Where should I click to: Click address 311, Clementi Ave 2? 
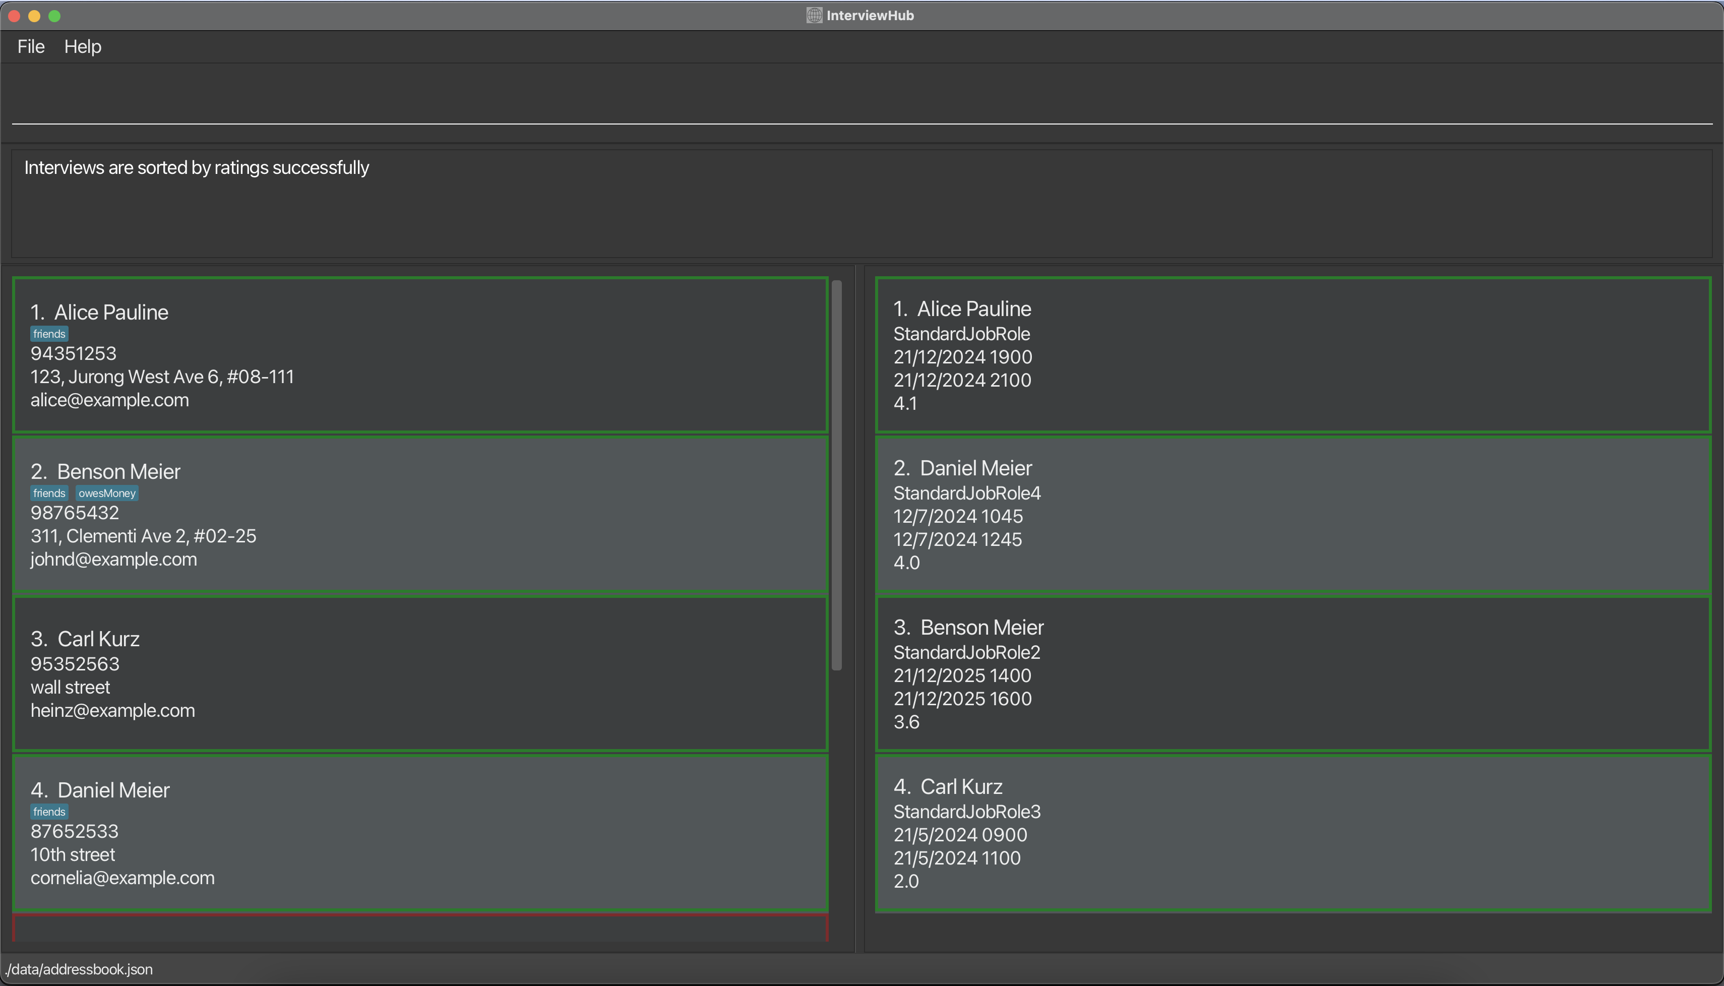click(x=144, y=536)
